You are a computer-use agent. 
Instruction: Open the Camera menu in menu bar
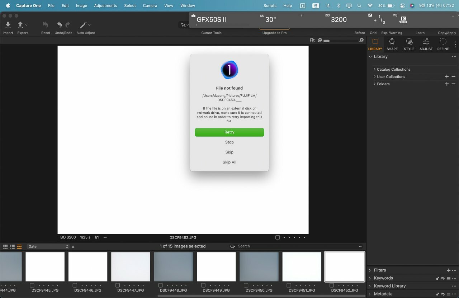coord(150,6)
